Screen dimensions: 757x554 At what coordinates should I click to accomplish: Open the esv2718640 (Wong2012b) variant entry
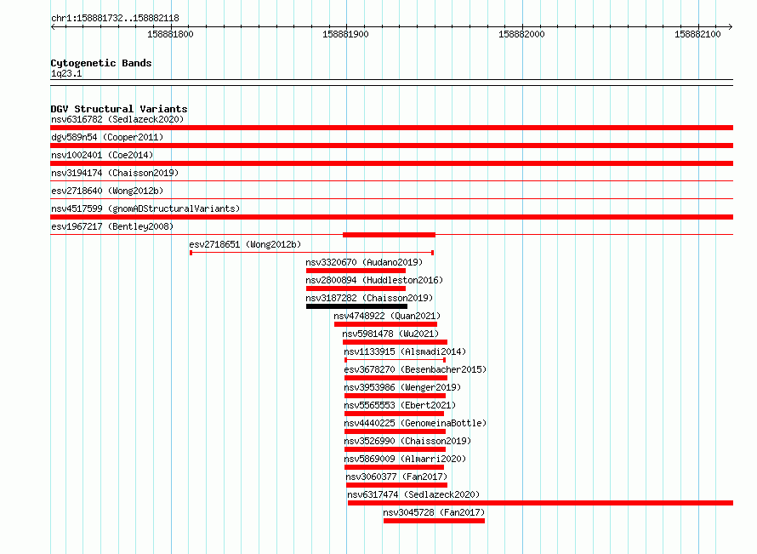pyautogui.click(x=107, y=191)
